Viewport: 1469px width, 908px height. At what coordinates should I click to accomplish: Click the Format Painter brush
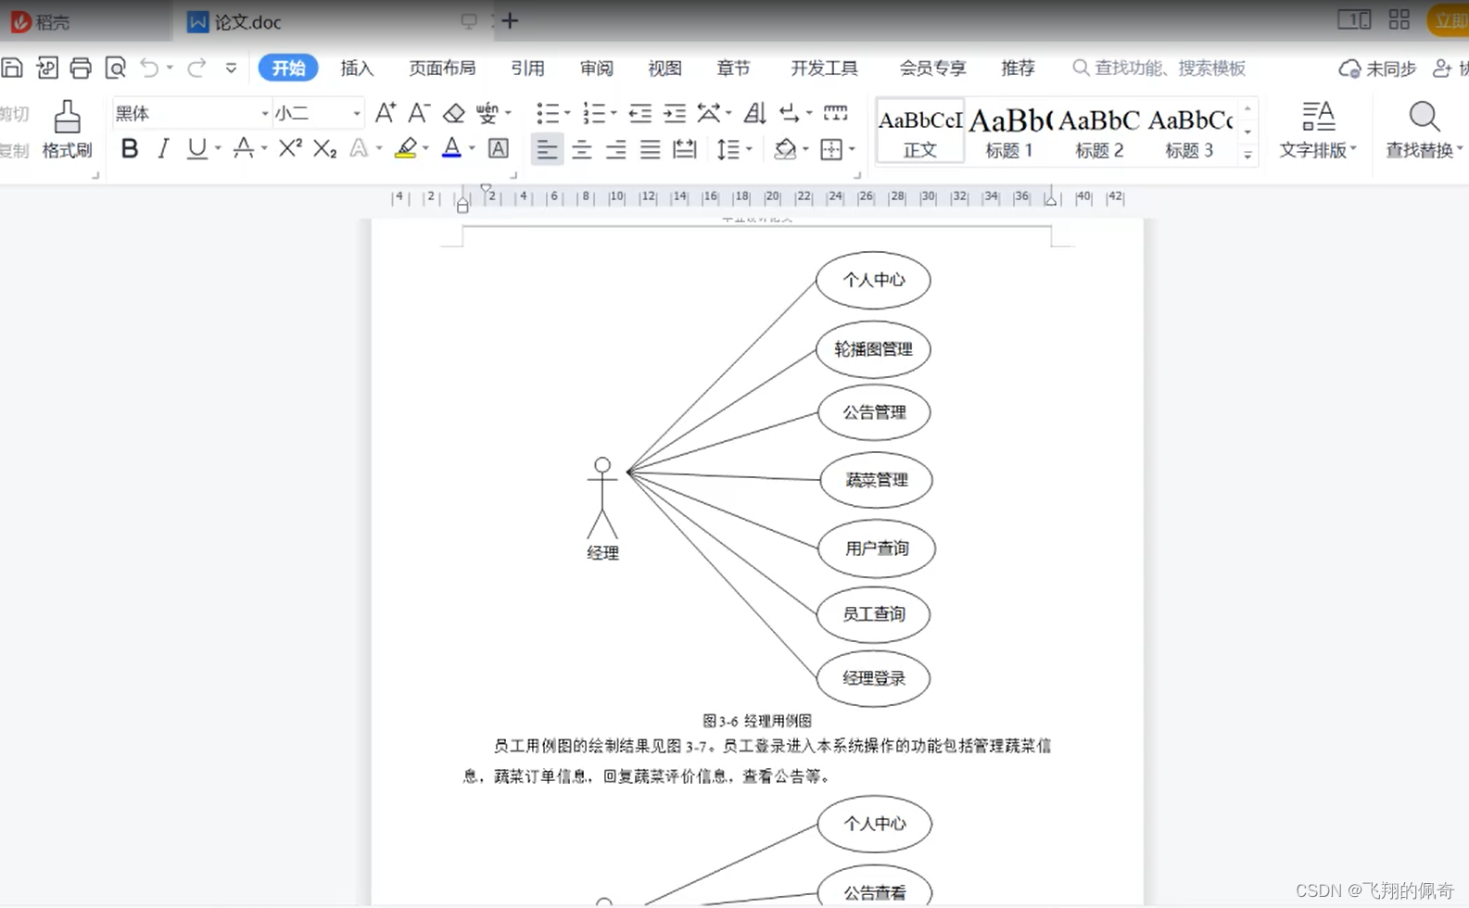pyautogui.click(x=67, y=130)
